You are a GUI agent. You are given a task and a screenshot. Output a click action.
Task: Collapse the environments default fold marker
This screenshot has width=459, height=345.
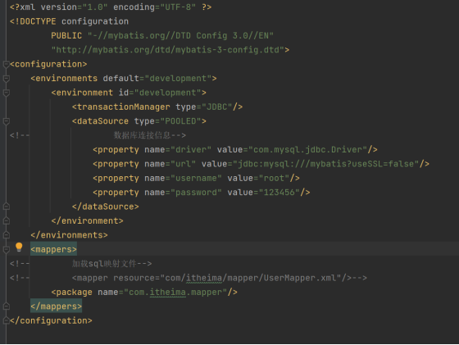pyautogui.click(x=7, y=79)
